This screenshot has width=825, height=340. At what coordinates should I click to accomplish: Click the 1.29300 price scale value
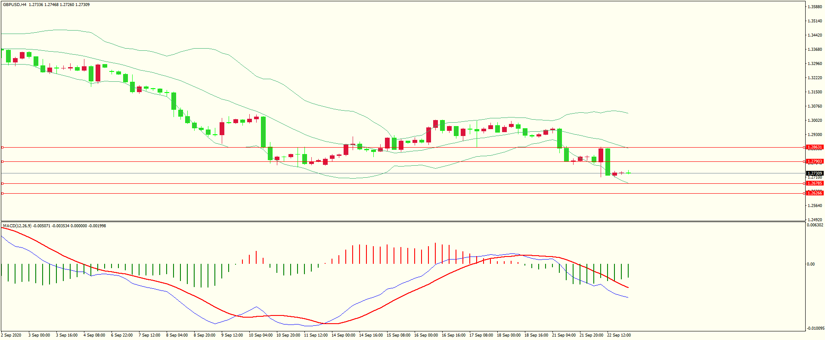[x=815, y=135]
